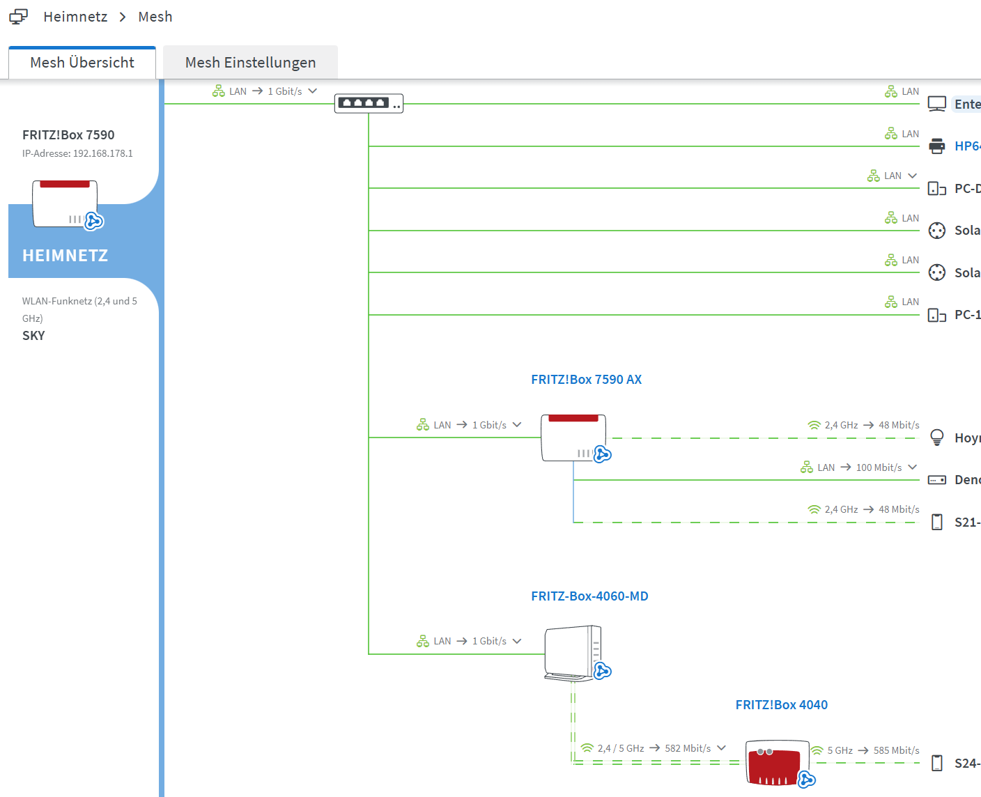Click the second Sola socket icon

point(937,272)
